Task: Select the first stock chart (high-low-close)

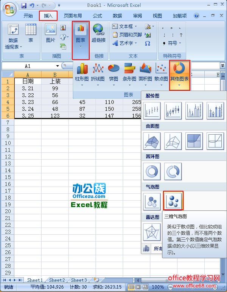Action: click(152, 111)
